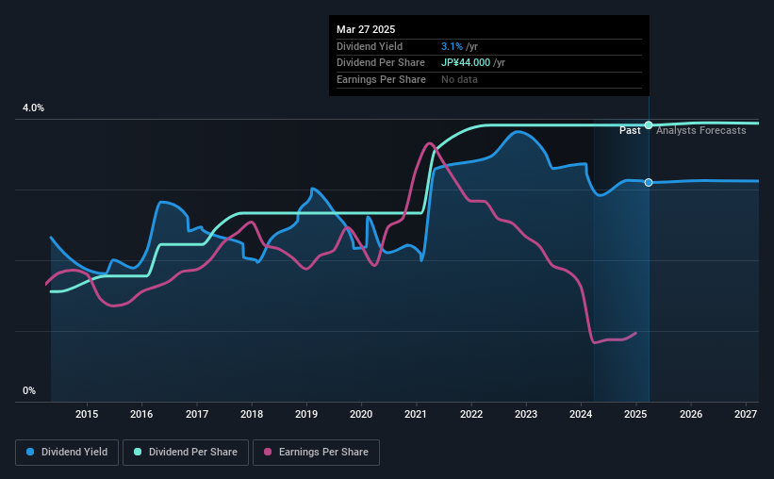Viewport: 774px width, 479px height.
Task: Toggle the Earnings Per Share legend button
Action: [x=316, y=453]
